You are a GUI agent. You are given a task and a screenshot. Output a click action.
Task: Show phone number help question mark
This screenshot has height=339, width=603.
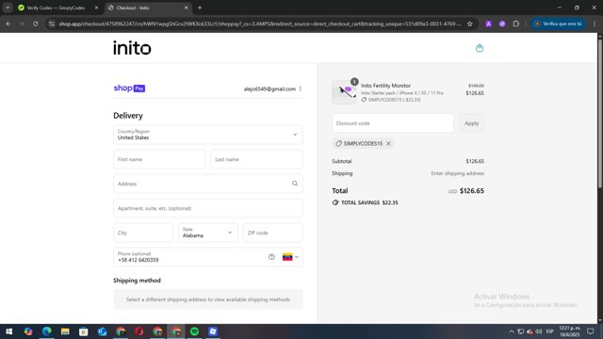(271, 257)
